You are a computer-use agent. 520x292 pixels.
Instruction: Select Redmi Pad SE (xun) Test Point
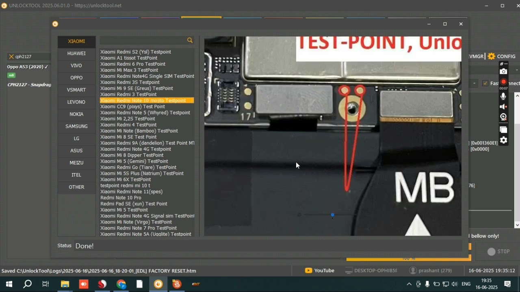pos(134,204)
